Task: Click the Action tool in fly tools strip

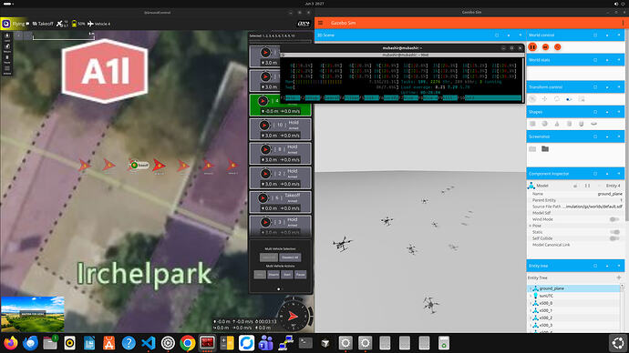Action: point(7,70)
